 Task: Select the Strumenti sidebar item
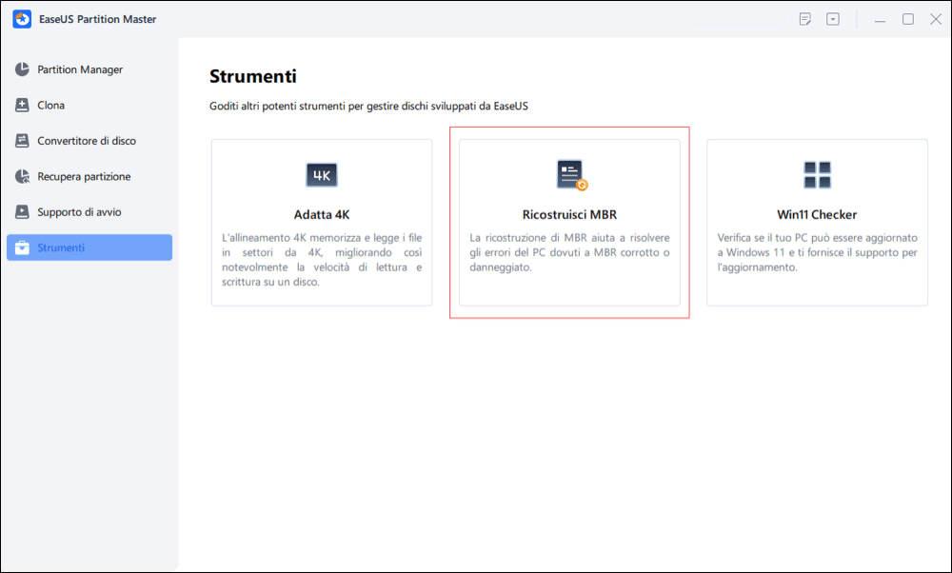89,247
